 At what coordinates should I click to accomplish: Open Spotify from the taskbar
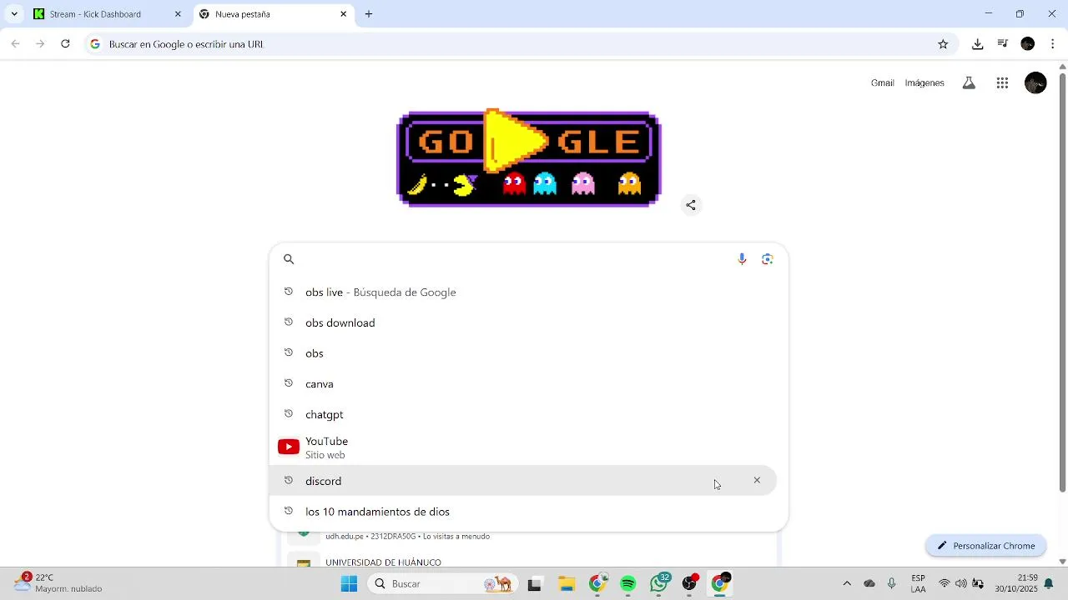click(628, 584)
